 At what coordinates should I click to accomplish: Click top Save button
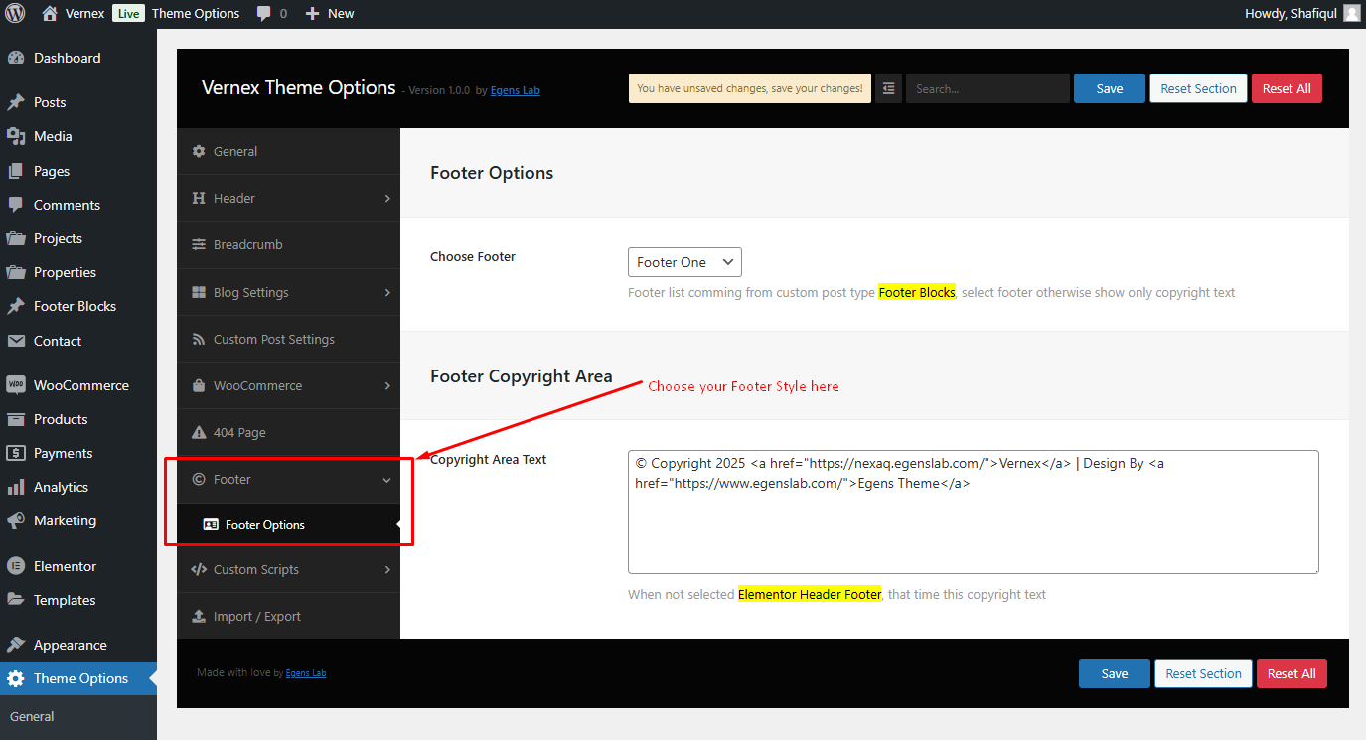pyautogui.click(x=1110, y=88)
